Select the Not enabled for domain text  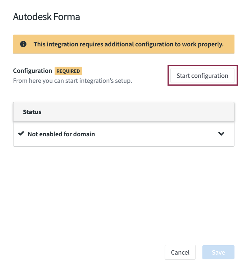click(x=61, y=134)
